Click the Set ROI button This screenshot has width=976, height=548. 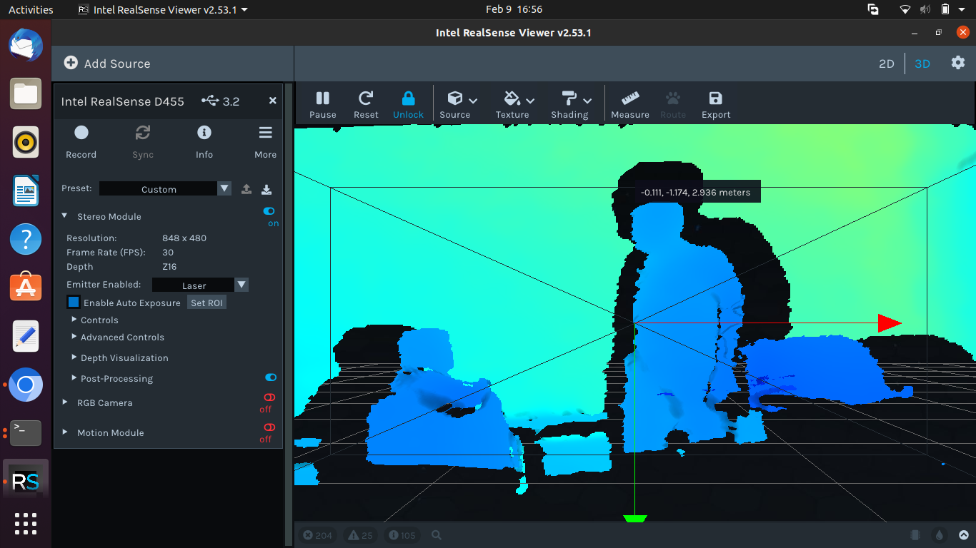point(206,301)
